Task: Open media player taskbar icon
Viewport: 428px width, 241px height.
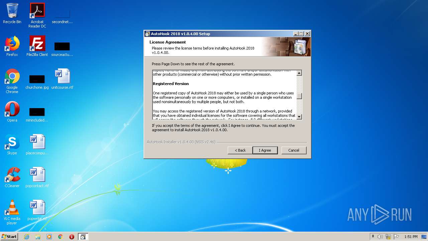Action: [49, 237]
